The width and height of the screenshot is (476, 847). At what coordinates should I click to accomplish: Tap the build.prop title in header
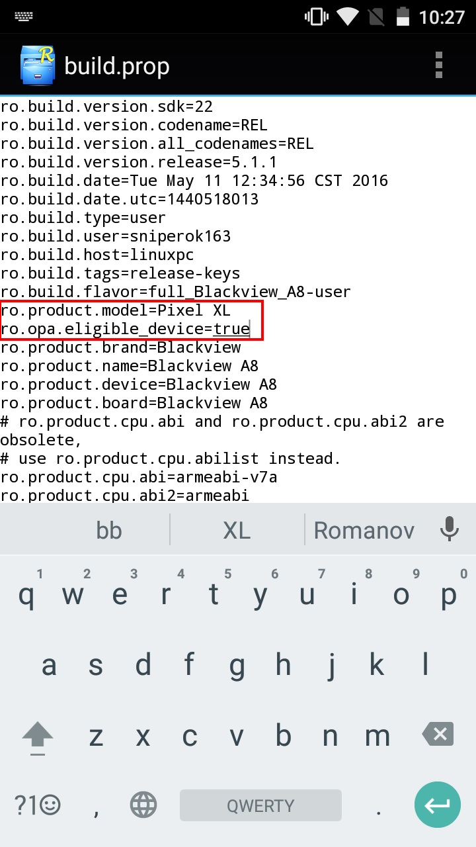click(117, 66)
